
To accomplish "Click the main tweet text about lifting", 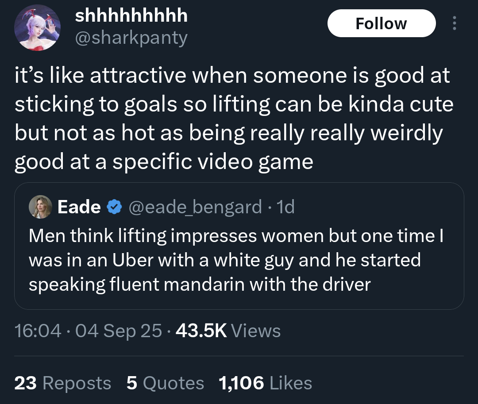I will (x=234, y=118).
